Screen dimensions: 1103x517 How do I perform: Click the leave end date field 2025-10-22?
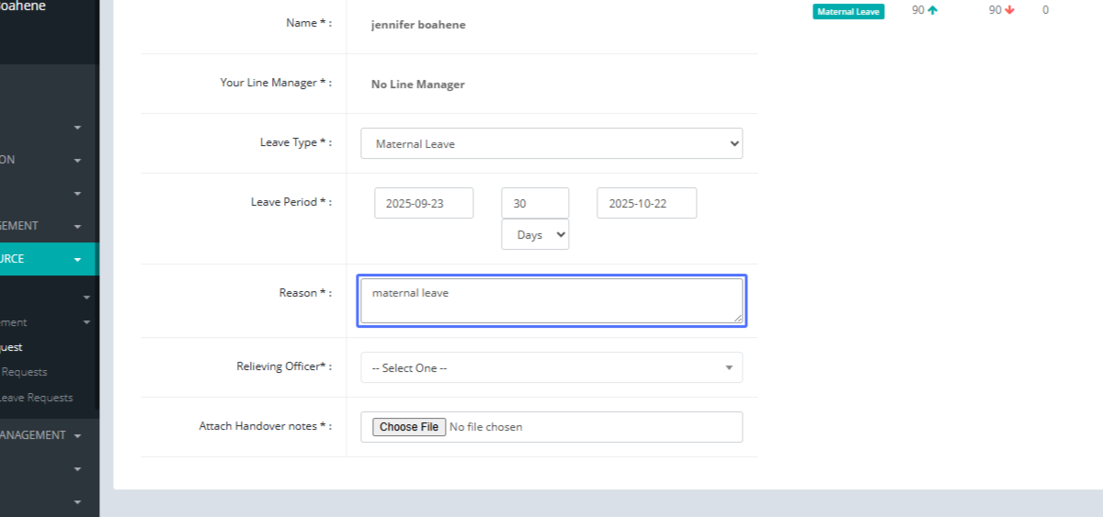(646, 204)
